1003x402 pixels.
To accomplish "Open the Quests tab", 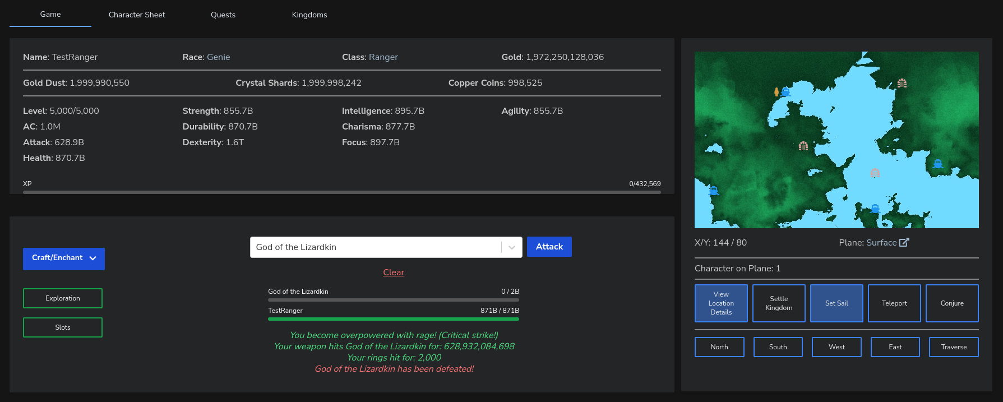I will coord(223,15).
